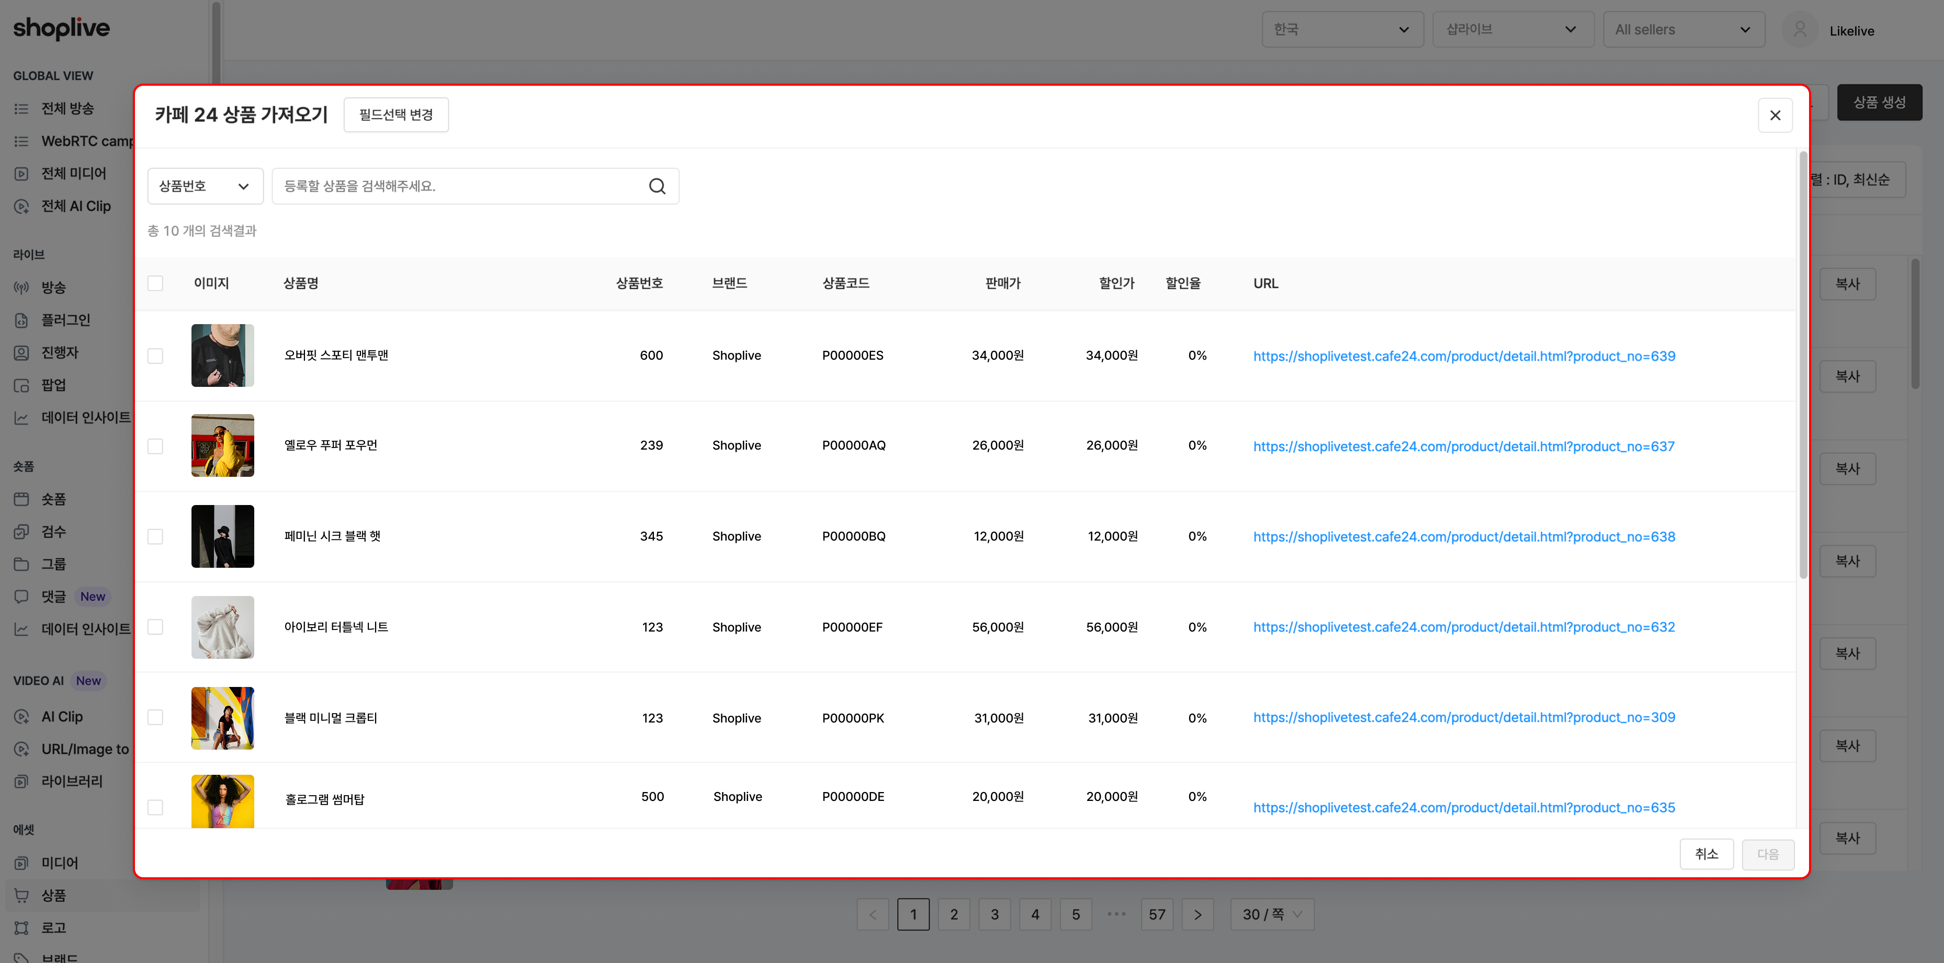This screenshot has height=963, width=1944.
Task: Open the 샵라이브 dropdown in top bar
Action: tap(1513, 29)
